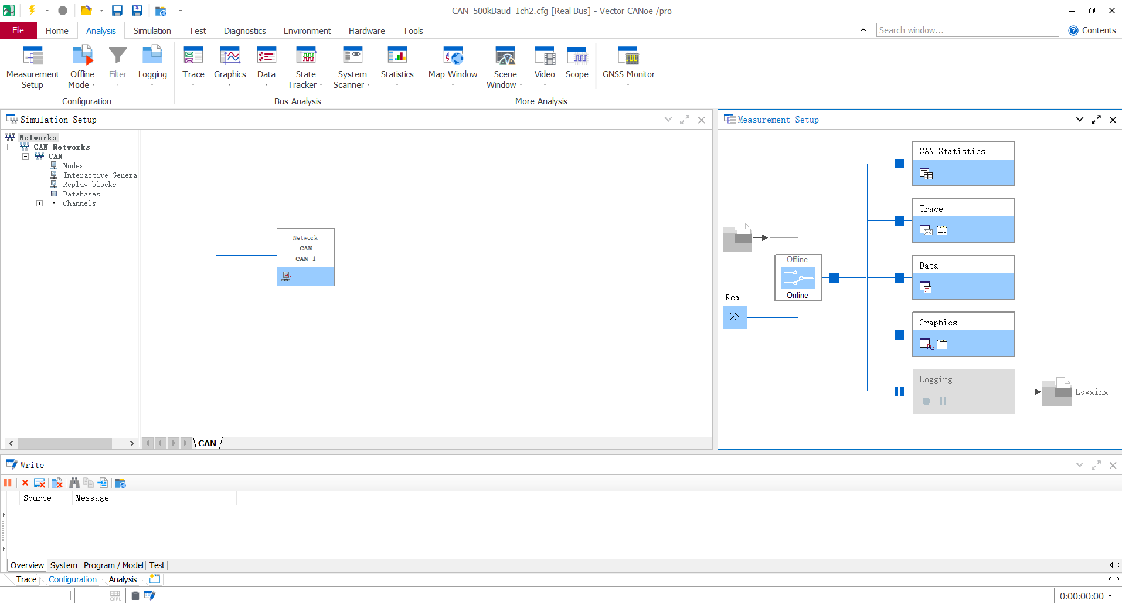Screen dimensions: 1122x604
Task: Clear Write window with red X icon
Action: (x=25, y=483)
